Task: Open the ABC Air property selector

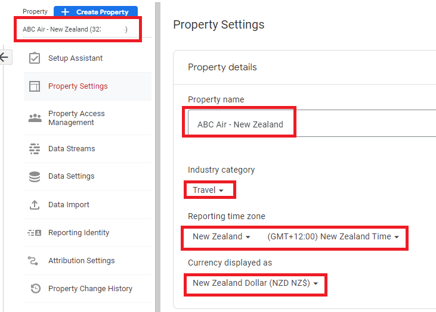Action: point(76,29)
